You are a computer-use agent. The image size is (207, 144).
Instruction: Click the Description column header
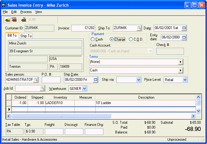click(146, 97)
